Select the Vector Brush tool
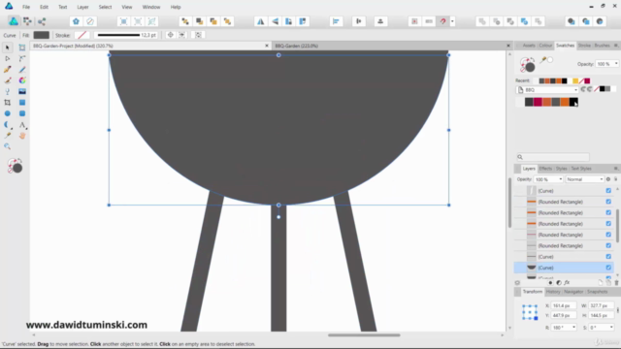621x349 pixels. click(7, 80)
